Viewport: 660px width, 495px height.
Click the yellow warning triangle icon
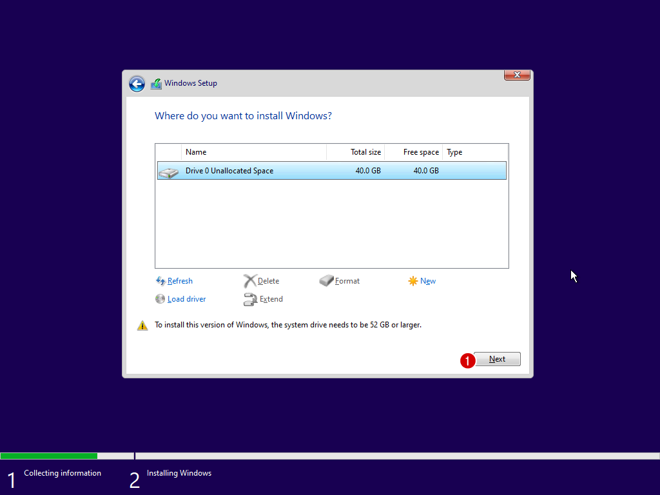[x=142, y=325]
